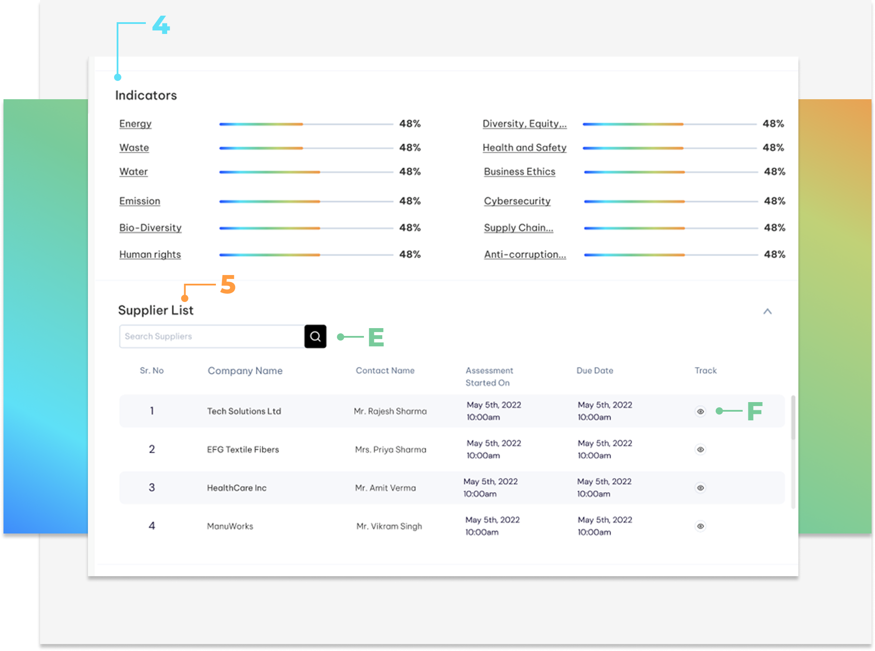The image size is (875, 651).
Task: Click track eye icon for ManuWorks row
Action: tap(700, 526)
